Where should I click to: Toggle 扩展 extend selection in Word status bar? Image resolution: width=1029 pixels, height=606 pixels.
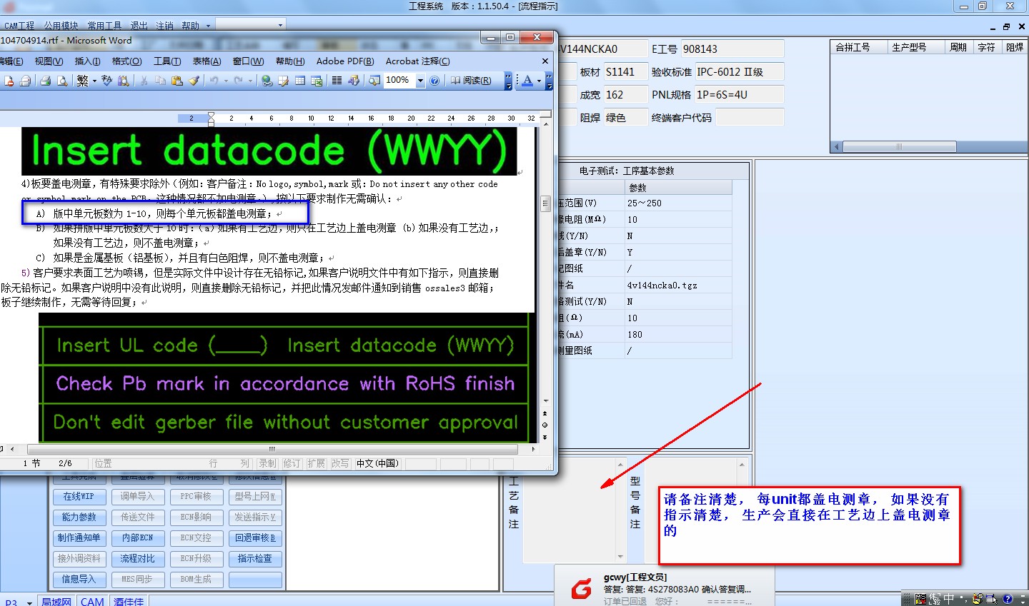pyautogui.click(x=316, y=463)
